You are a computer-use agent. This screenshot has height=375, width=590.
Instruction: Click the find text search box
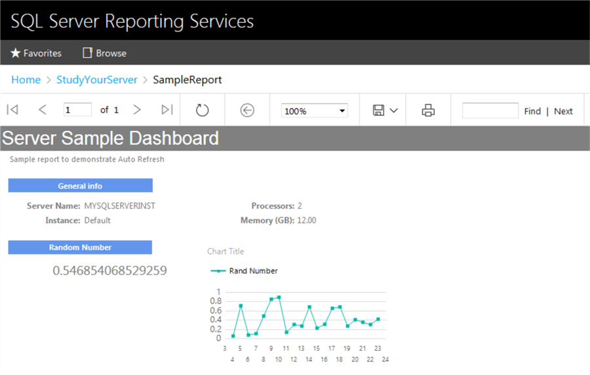(x=490, y=111)
